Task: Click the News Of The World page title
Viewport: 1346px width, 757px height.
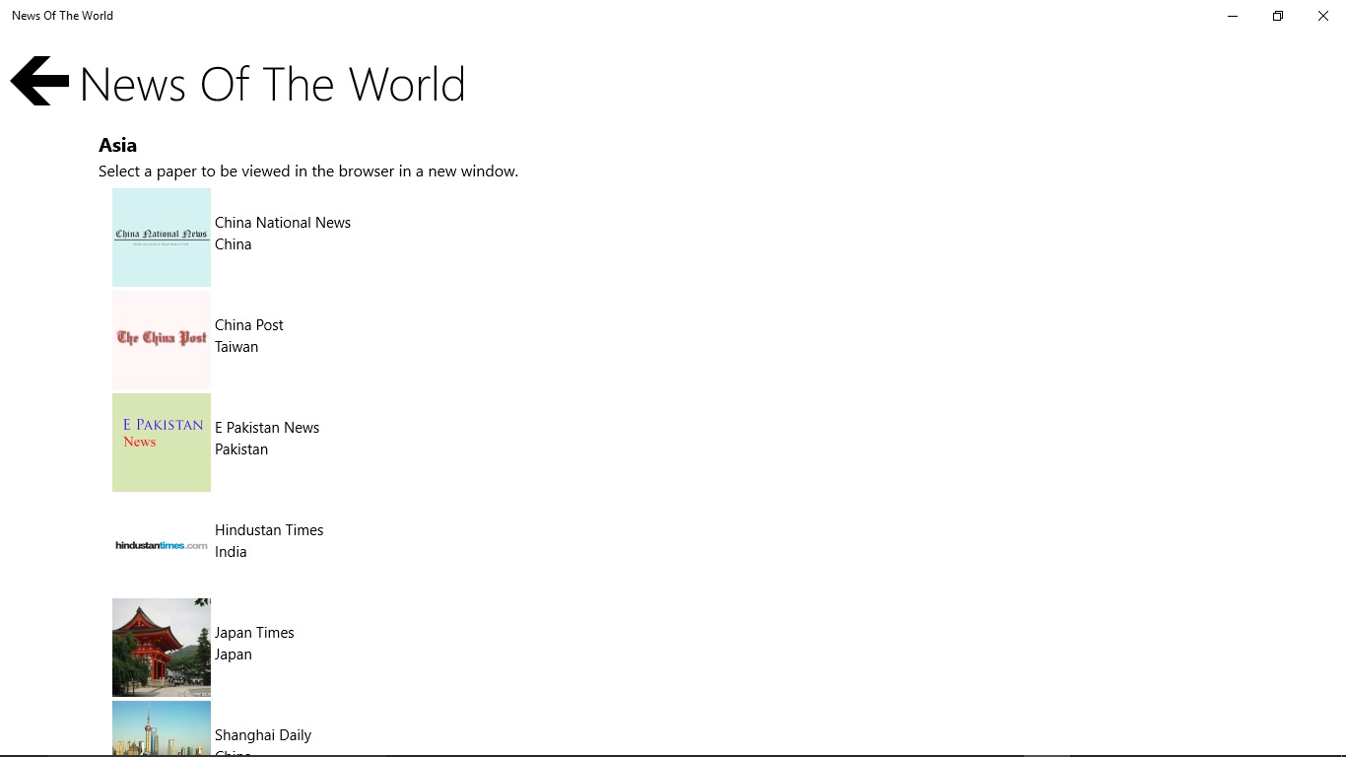Action: 272,85
